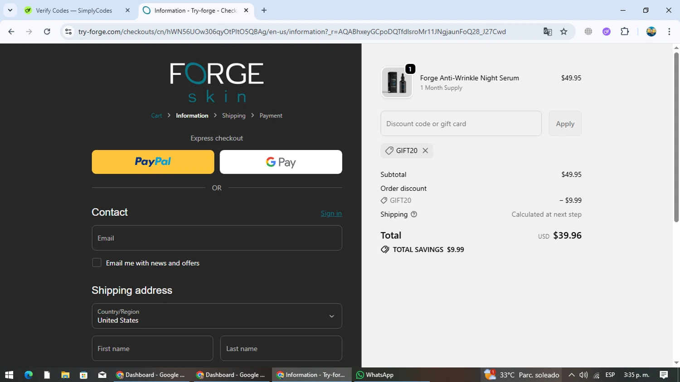The height and width of the screenshot is (382, 680).
Task: Click the volume speaker icon
Action: click(x=583, y=375)
